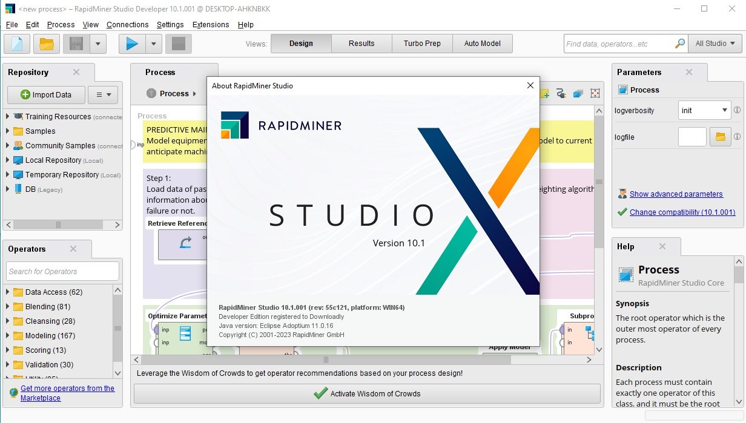Select the Temporary Repository monitor icon
Viewport: 746px width, 423px height.
(x=18, y=175)
